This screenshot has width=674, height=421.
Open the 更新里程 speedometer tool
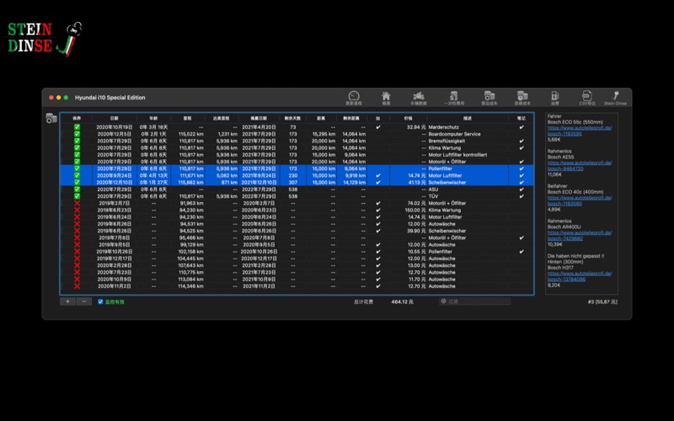(x=354, y=98)
